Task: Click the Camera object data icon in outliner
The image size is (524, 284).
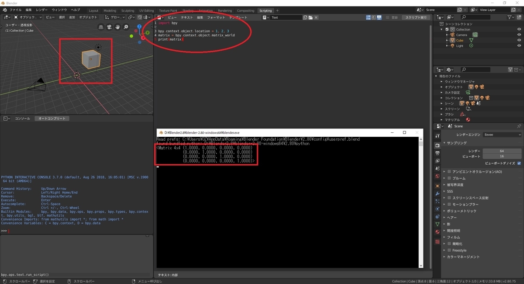Action: tap(475, 35)
